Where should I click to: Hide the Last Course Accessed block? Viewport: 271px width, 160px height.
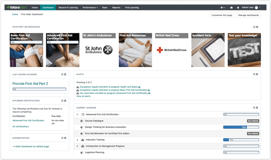point(65,75)
